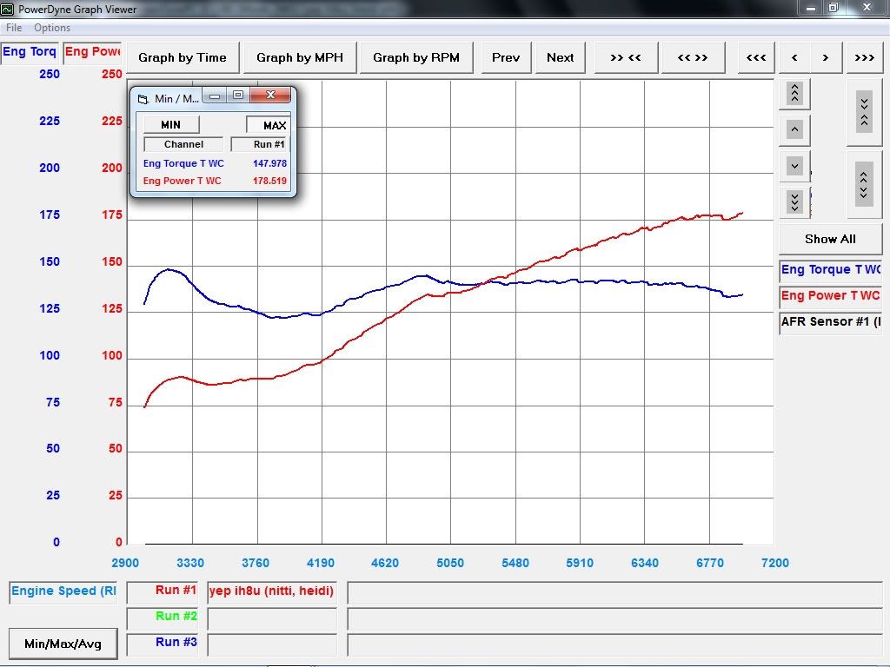
Task: Toggle the Eng Power T WC channel
Action: click(x=830, y=296)
